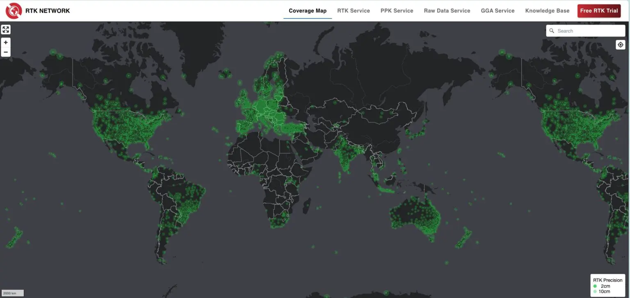Click the RTK Network globe logo
The height and width of the screenshot is (298, 630).
[14, 11]
